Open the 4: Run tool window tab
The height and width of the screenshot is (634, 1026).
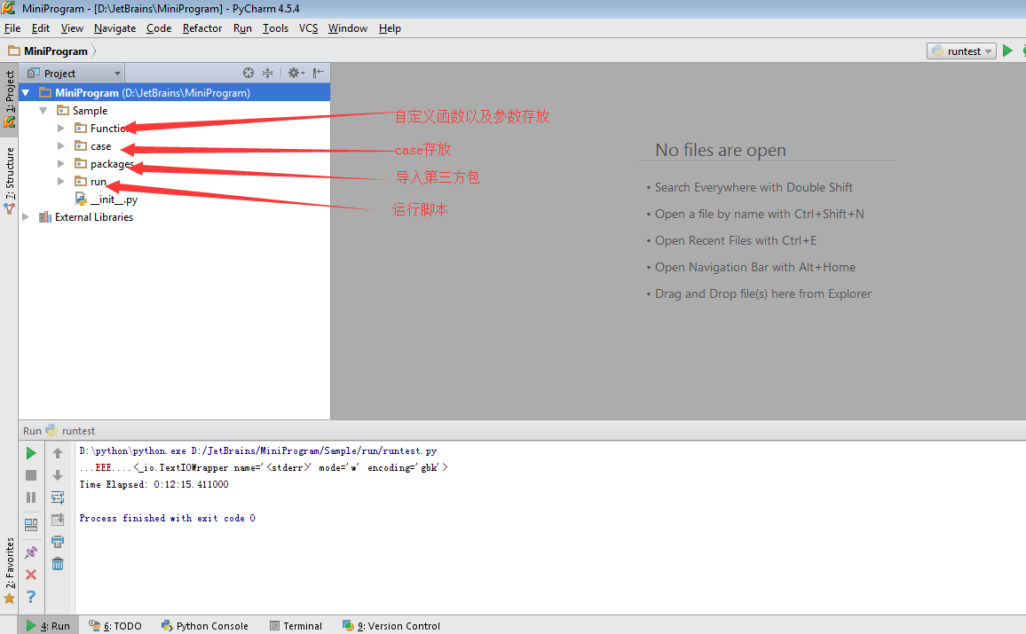click(49, 625)
